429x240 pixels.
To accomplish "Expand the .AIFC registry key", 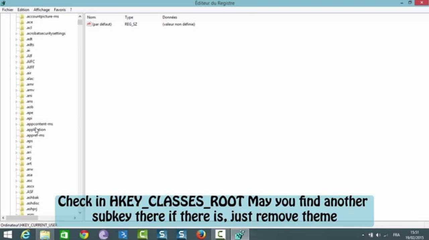I will pyautogui.click(x=16, y=62).
